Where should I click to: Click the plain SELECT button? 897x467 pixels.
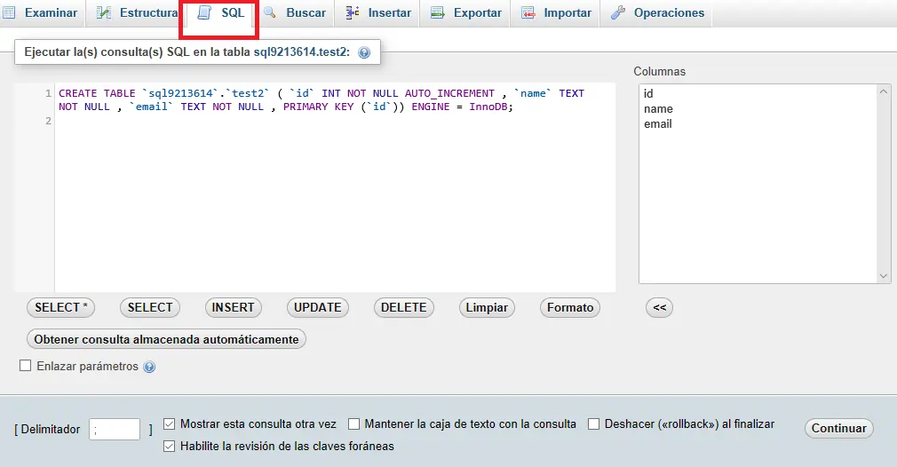pyautogui.click(x=150, y=307)
